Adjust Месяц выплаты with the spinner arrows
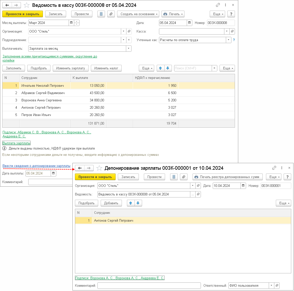Screen dimensions: 294x291 point(77,23)
